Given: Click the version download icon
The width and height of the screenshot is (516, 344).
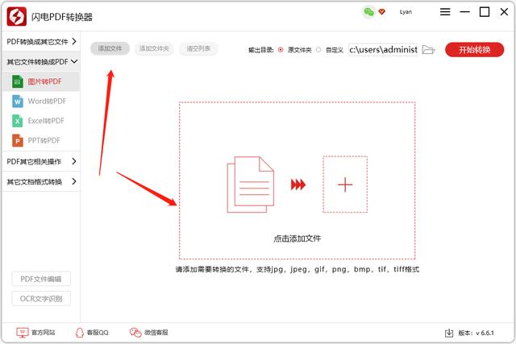Looking at the screenshot, I should tap(449, 332).
